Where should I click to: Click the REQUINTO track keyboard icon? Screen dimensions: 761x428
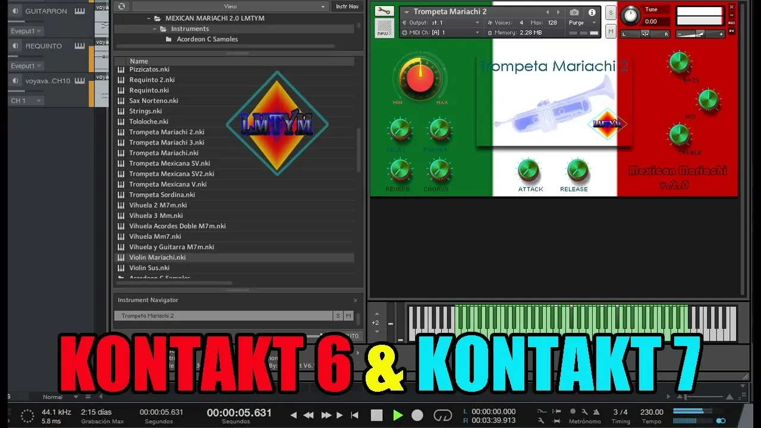80,46
